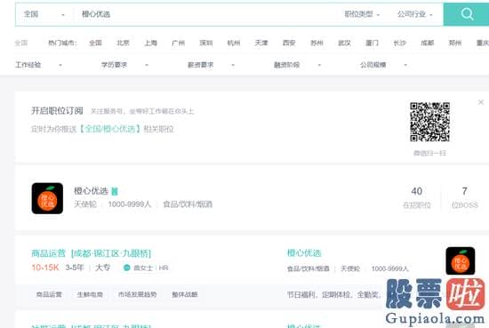Image resolution: width=489 pixels, height=328 pixels.
Task: Click the 1000-9999人 size text in header card
Action: click(130, 204)
